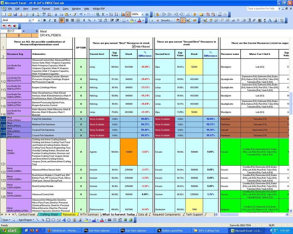
Task: Sort ascending with the A-Z icon
Action: [x=111, y=14]
